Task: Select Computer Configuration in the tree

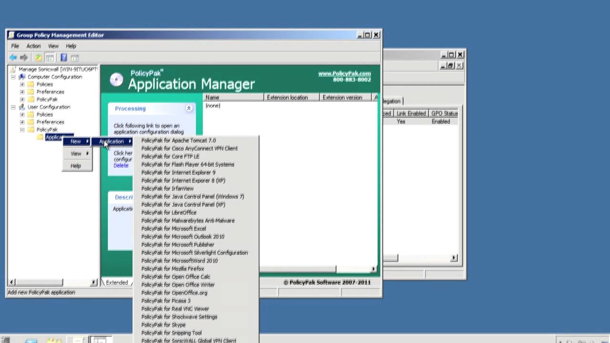Action: [54, 77]
